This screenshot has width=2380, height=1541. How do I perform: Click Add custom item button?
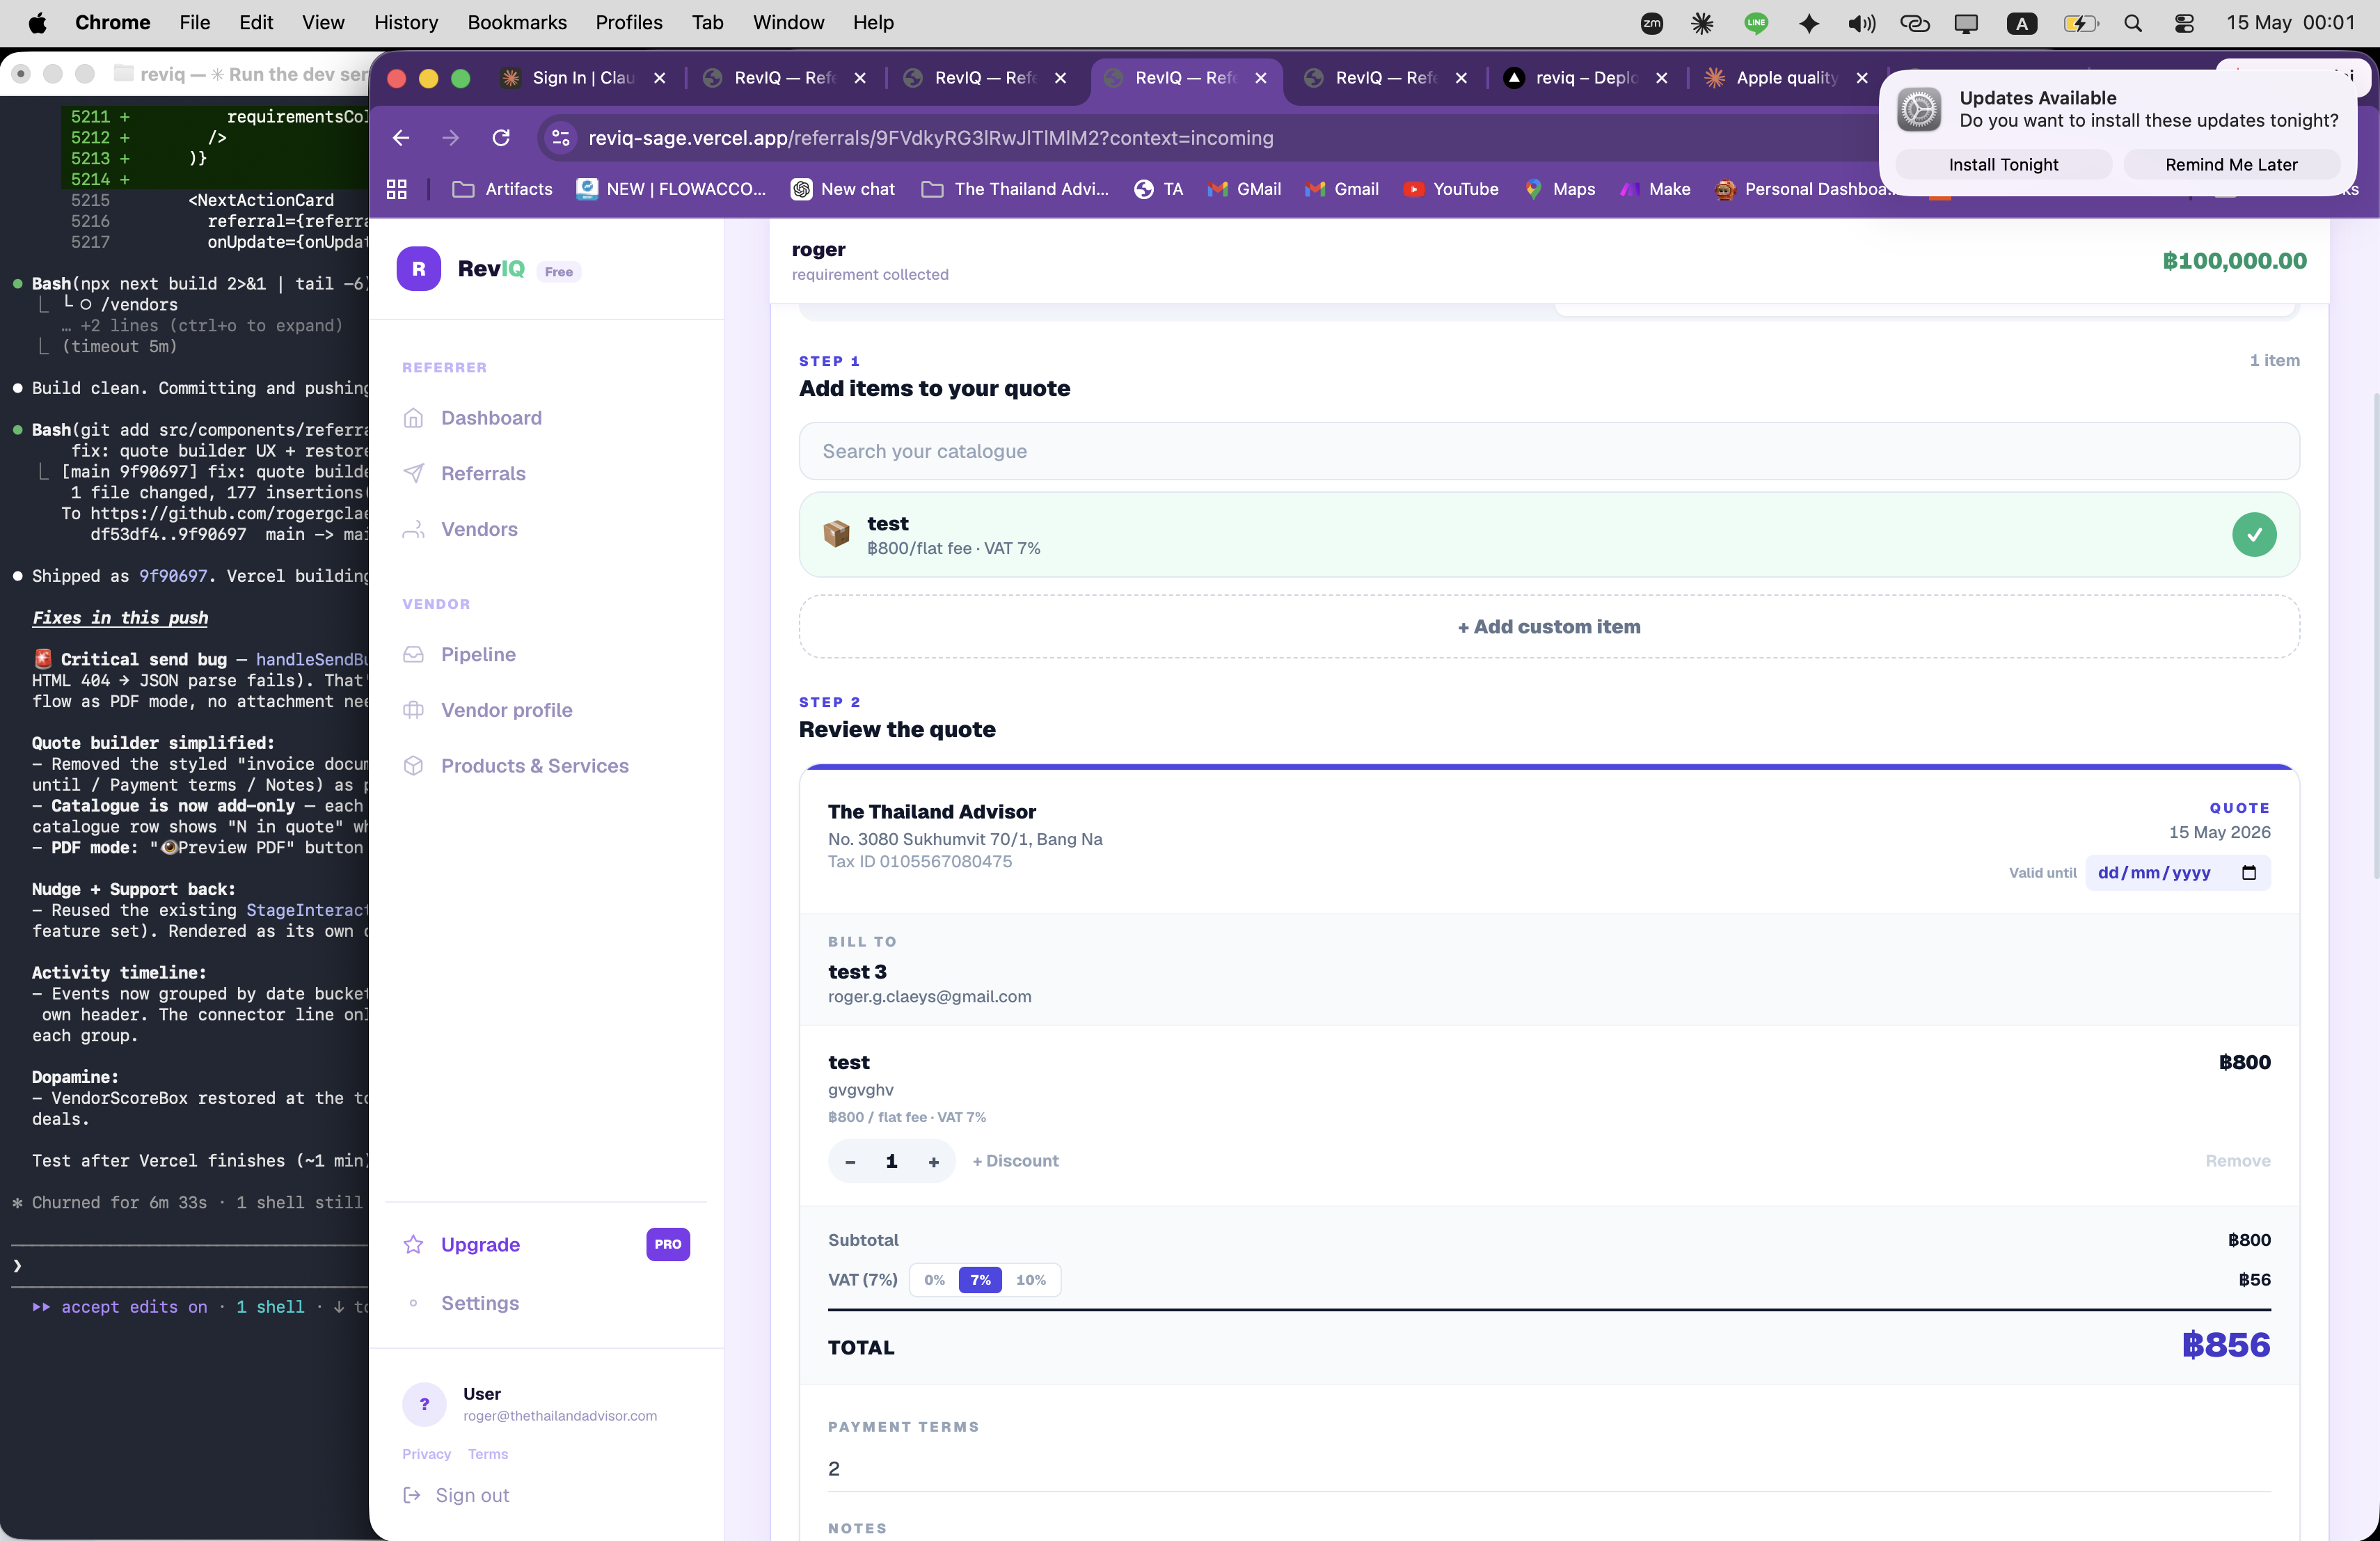tap(1549, 627)
